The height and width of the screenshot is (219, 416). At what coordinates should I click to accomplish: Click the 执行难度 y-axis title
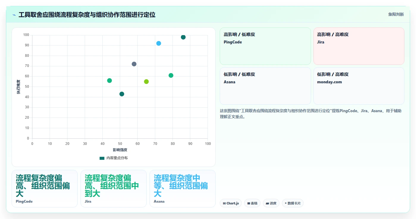(19, 87)
